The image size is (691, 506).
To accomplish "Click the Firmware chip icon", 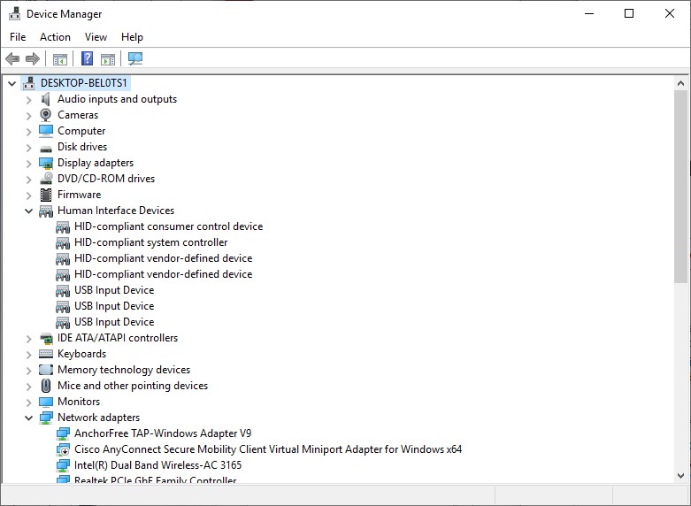I will [x=46, y=195].
